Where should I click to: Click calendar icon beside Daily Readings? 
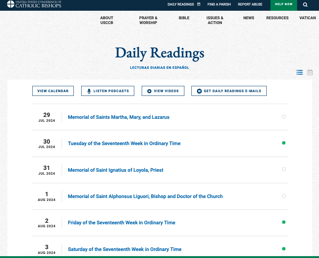[x=199, y=4]
